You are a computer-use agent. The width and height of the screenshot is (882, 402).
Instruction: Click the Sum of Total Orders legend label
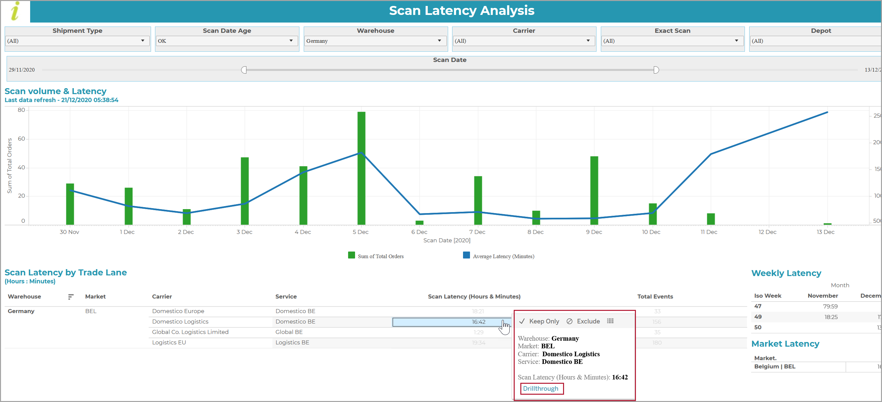pos(381,257)
